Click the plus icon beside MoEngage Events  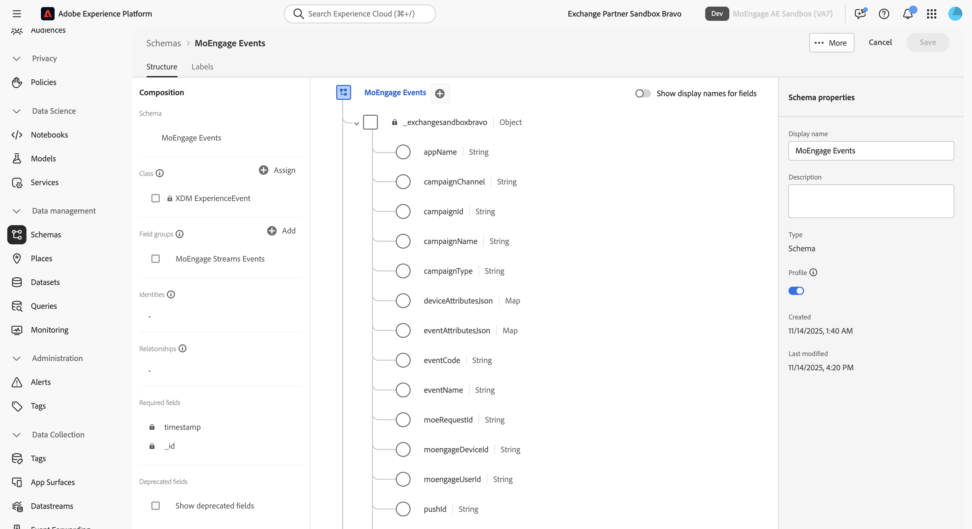[440, 94]
